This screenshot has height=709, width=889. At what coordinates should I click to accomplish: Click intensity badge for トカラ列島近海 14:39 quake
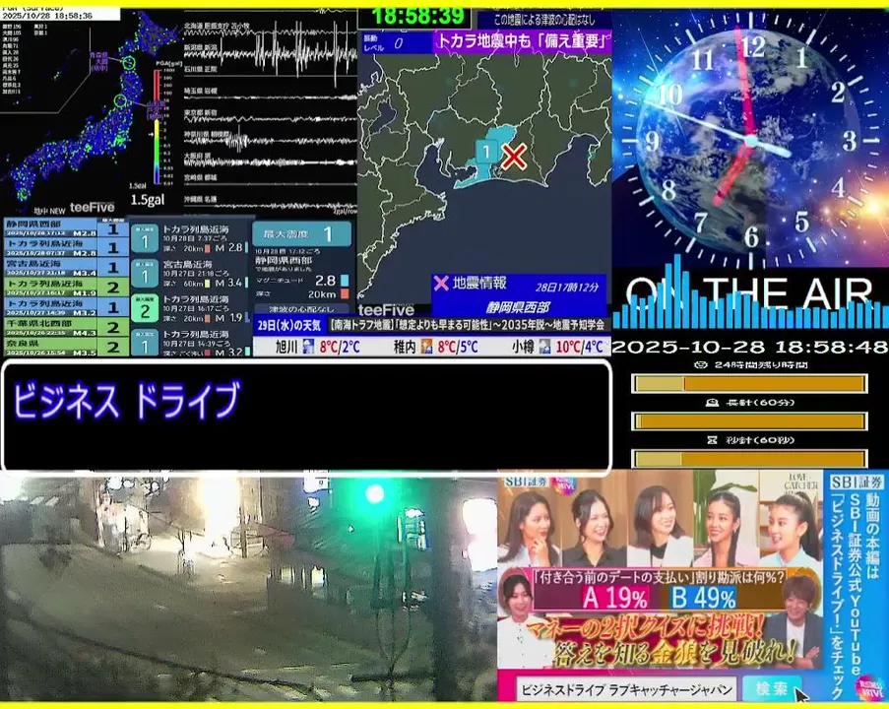145,343
